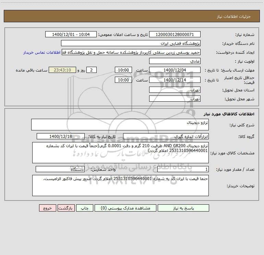Click label 'ایجاد کننده درخواست:'
The image size is (264, 255).
(235, 52)
